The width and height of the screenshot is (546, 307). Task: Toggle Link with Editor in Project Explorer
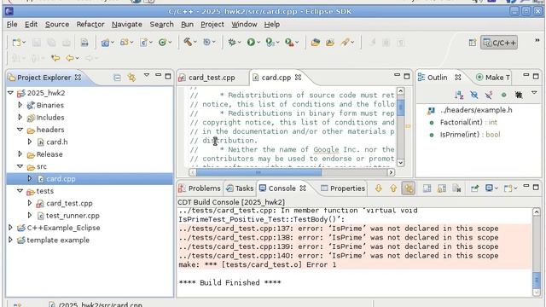tap(131, 78)
